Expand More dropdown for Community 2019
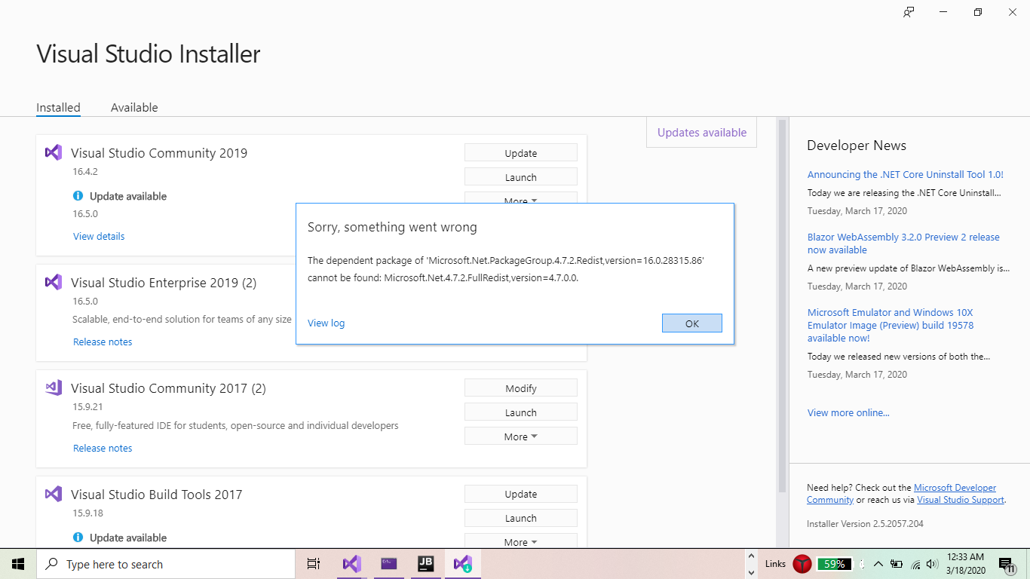The image size is (1030, 579). (x=521, y=198)
